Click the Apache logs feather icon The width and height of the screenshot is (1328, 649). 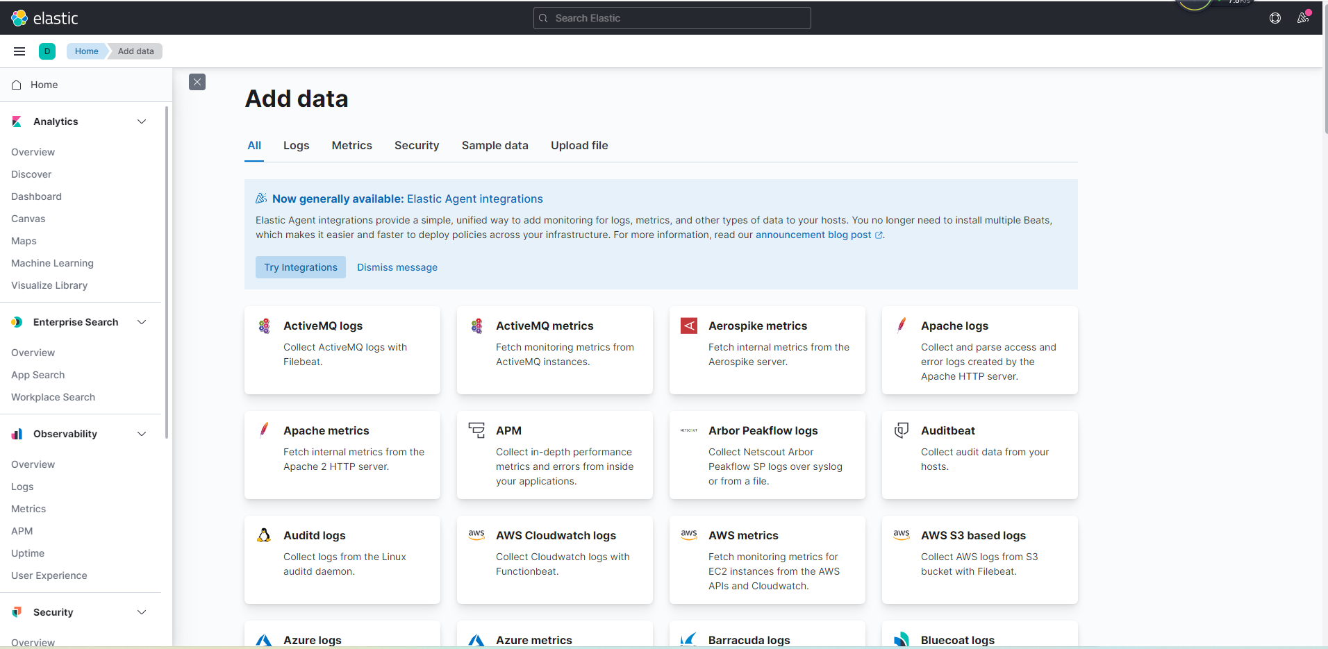pos(902,325)
